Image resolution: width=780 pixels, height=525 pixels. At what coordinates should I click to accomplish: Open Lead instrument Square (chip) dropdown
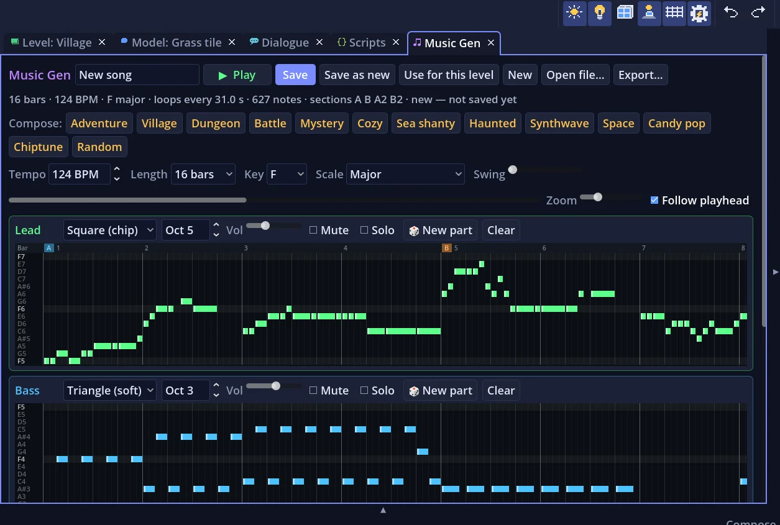(110, 230)
